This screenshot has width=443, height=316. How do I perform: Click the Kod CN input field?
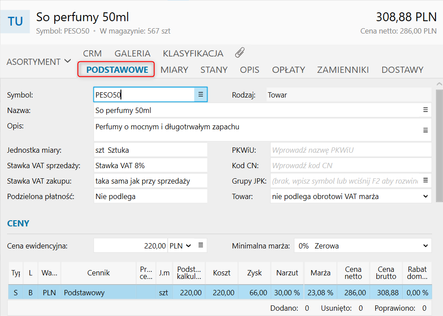(x=351, y=166)
